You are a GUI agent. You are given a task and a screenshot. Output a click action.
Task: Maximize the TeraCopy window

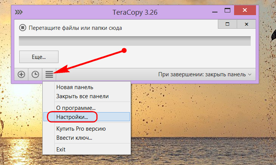pos(227,11)
